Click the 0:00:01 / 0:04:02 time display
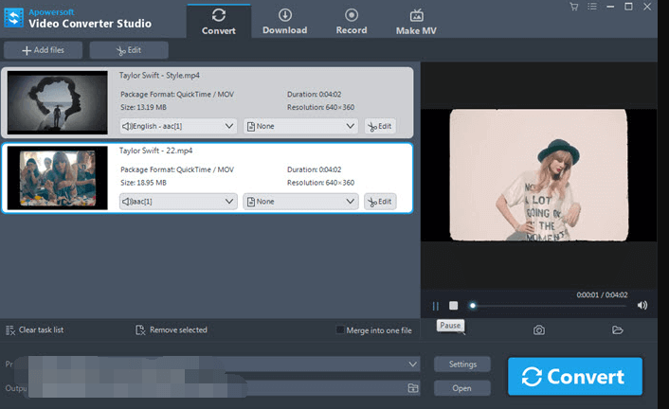 pos(602,295)
